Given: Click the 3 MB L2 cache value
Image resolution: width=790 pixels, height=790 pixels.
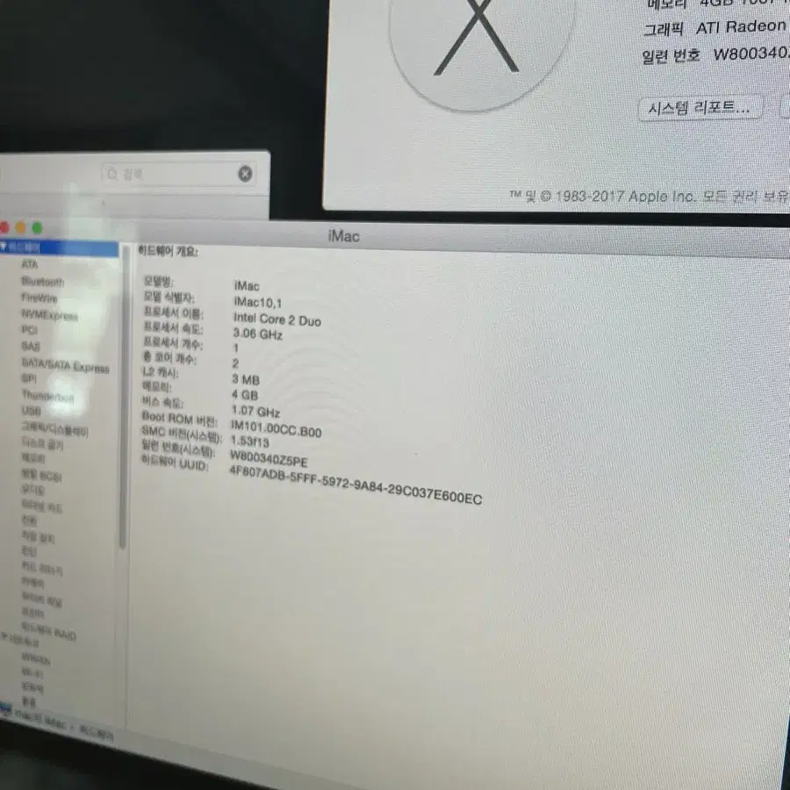Looking at the screenshot, I should tap(246, 379).
